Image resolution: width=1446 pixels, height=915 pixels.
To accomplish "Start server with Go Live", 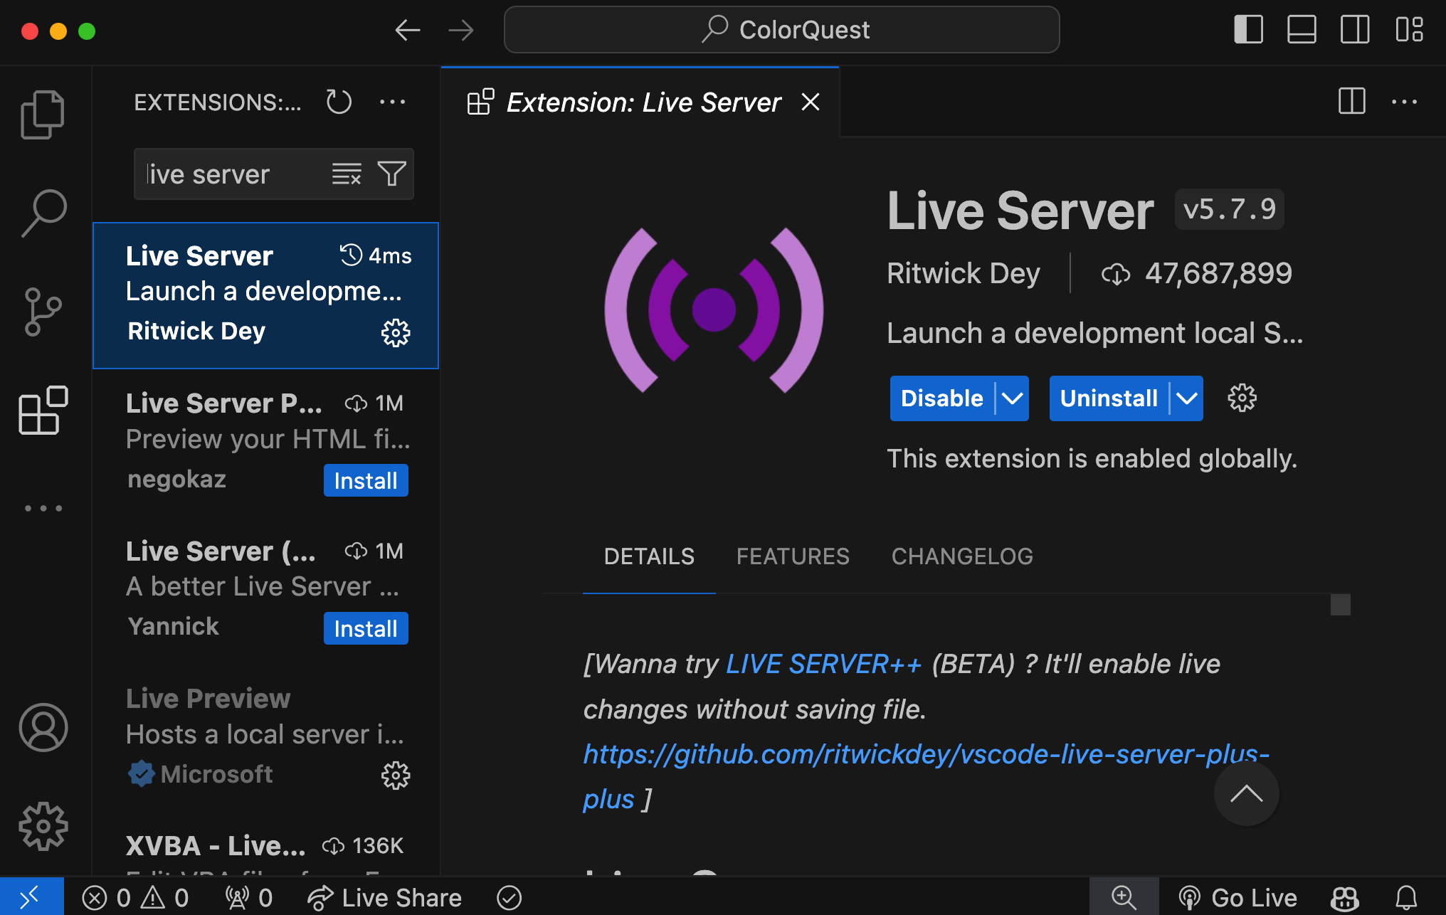I will pyautogui.click(x=1237, y=897).
